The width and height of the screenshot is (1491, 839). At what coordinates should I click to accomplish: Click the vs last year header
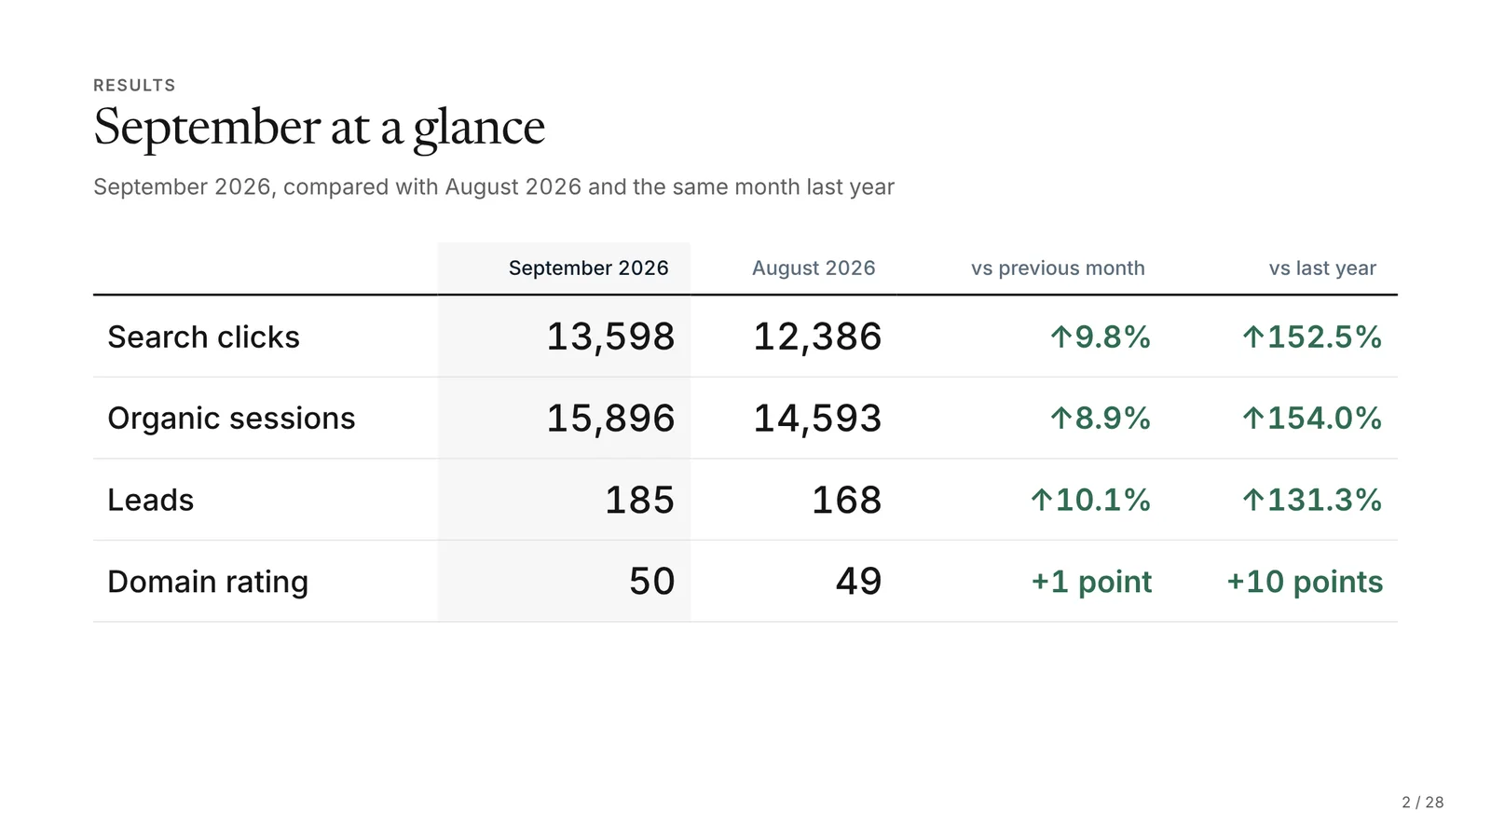(x=1322, y=268)
